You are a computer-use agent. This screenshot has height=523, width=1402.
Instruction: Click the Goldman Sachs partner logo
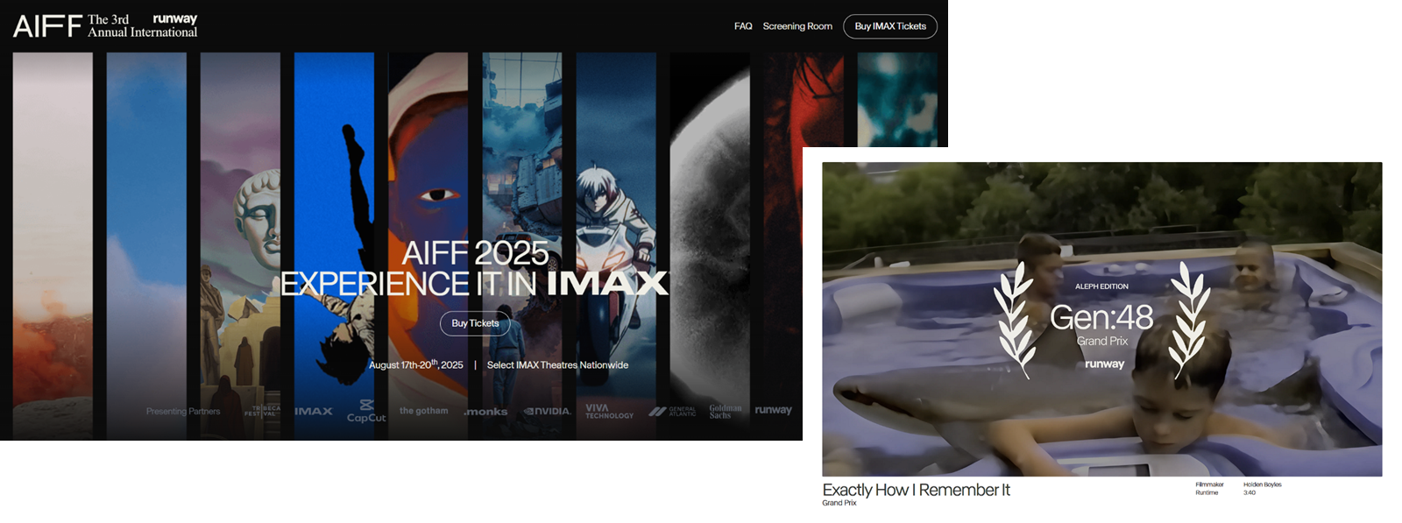tap(726, 412)
